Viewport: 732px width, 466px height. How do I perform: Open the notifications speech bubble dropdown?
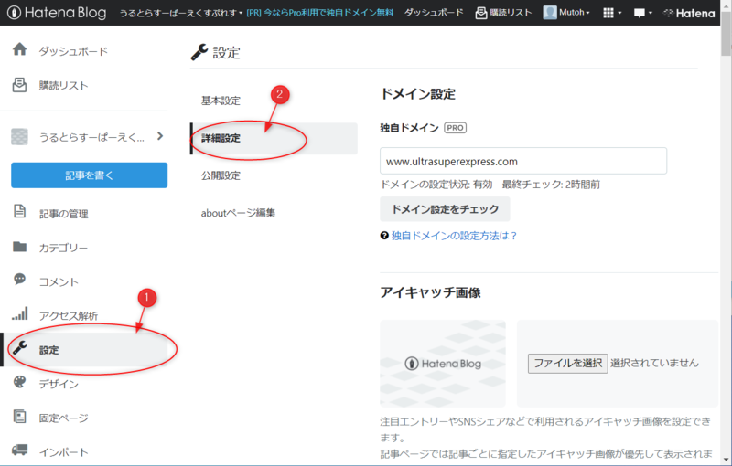click(x=643, y=13)
